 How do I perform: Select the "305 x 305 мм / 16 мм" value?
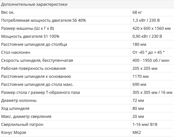(x=152, y=92)
